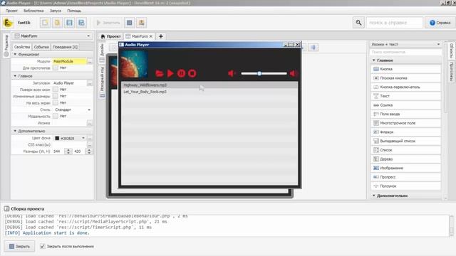Switch to the Проект editor tab
This screenshot has height=256, width=456.
point(111,36)
